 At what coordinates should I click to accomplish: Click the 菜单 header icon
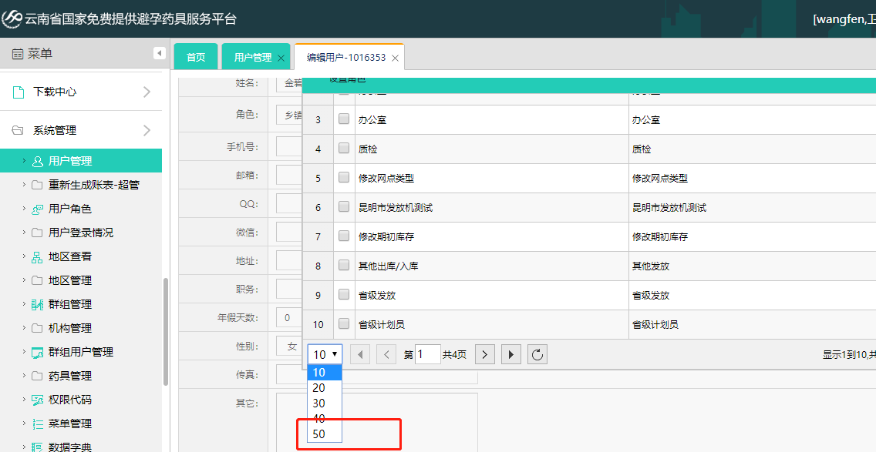pyautogui.click(x=18, y=54)
